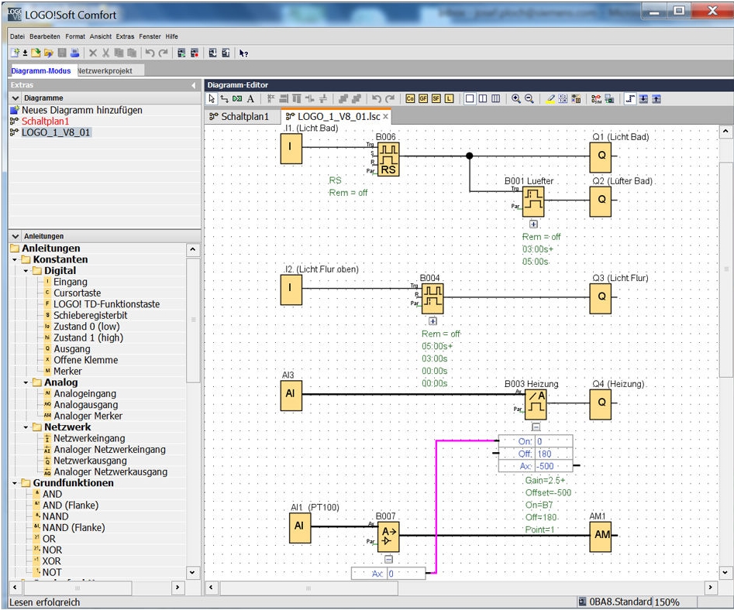Select the Q1 (Licht Bad) output block
734x610 pixels.
pos(601,156)
